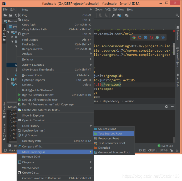Screen dimensions: 182x181
Task: Click the green Run arrow icon
Action: [x=19, y=95]
